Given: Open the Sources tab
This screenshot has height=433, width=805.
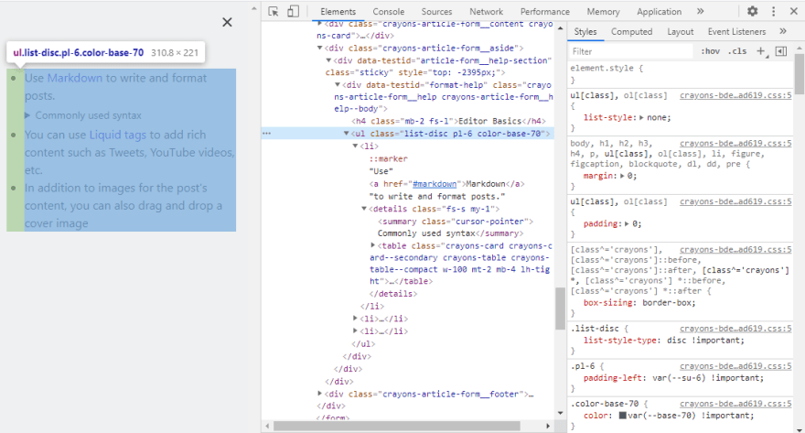Looking at the screenshot, I should pyautogui.click(x=436, y=11).
